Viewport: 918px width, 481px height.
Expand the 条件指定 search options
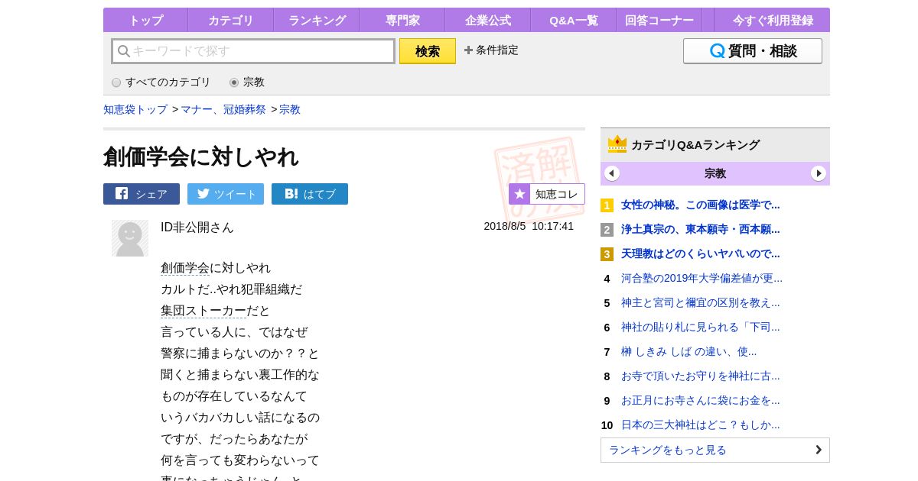pos(491,50)
